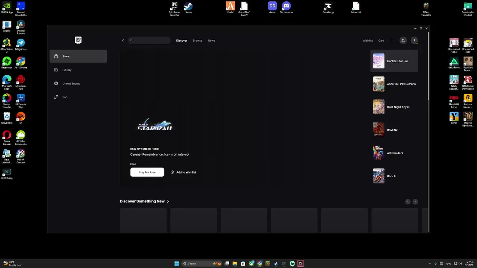Open PS Remote Play desktop shortcut
This screenshot has width=477, height=268.
click(21, 101)
